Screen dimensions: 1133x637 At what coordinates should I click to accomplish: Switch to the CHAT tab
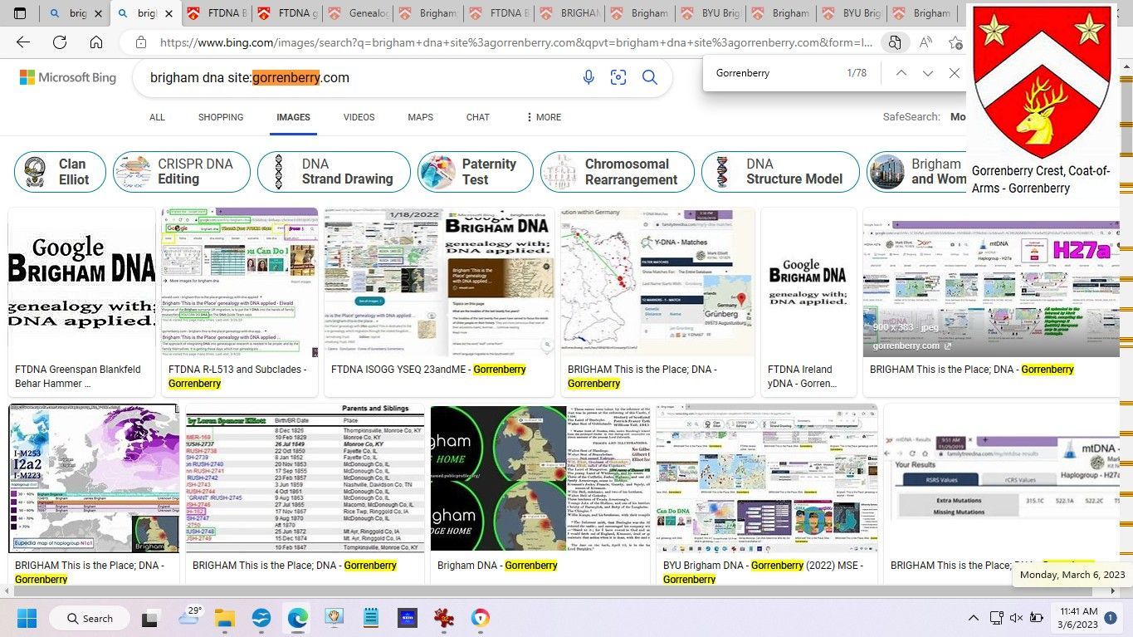478,117
